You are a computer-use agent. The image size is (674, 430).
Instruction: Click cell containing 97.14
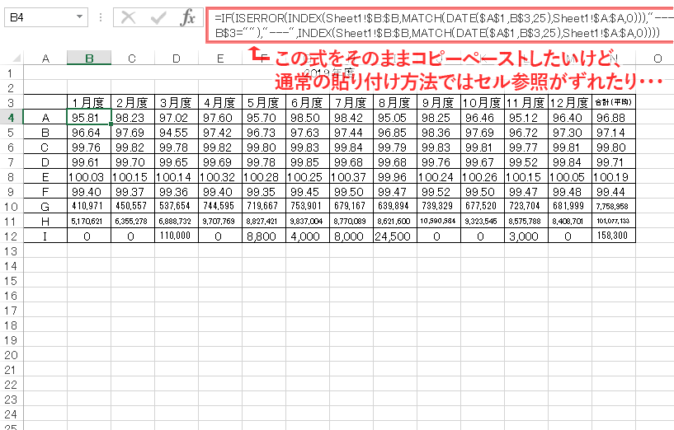[x=614, y=132]
